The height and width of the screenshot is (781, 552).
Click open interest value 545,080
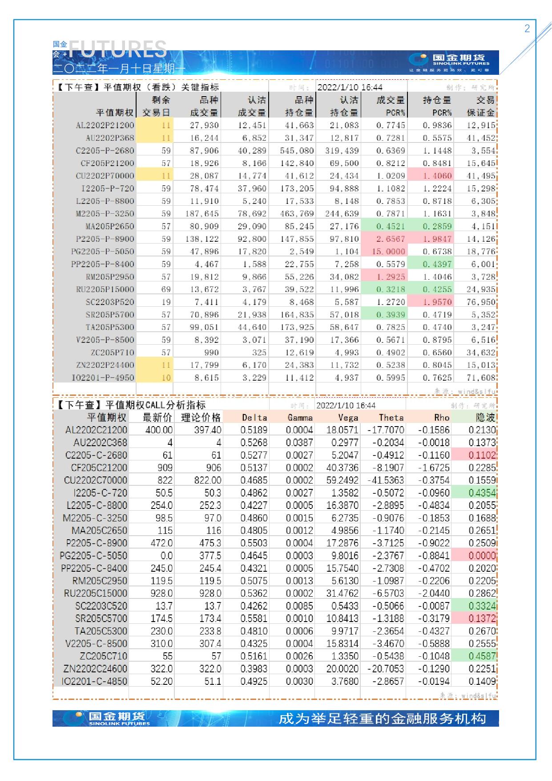coord(297,151)
